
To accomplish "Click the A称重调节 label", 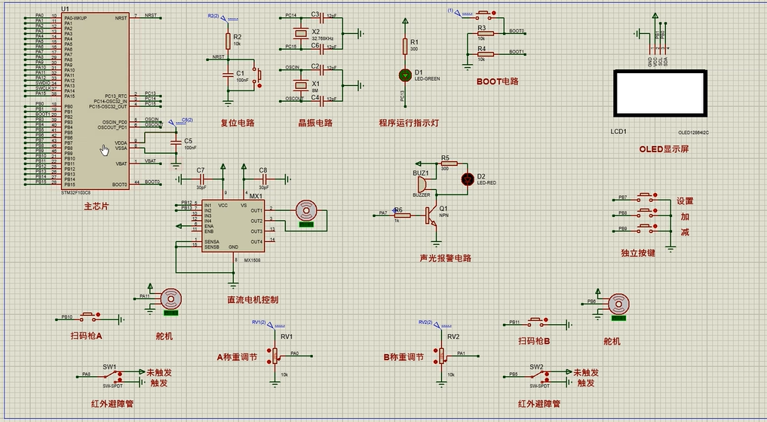I will pos(237,357).
